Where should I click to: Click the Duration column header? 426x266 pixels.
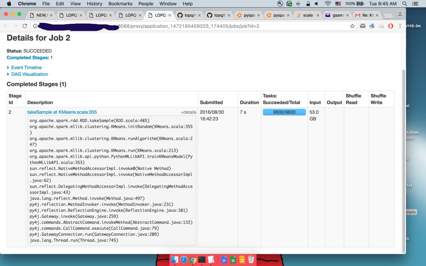(x=250, y=102)
